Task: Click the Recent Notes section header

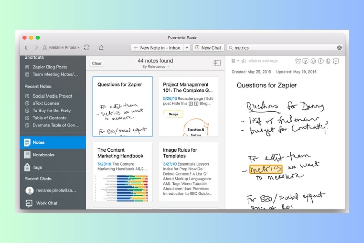Action: click(x=38, y=87)
